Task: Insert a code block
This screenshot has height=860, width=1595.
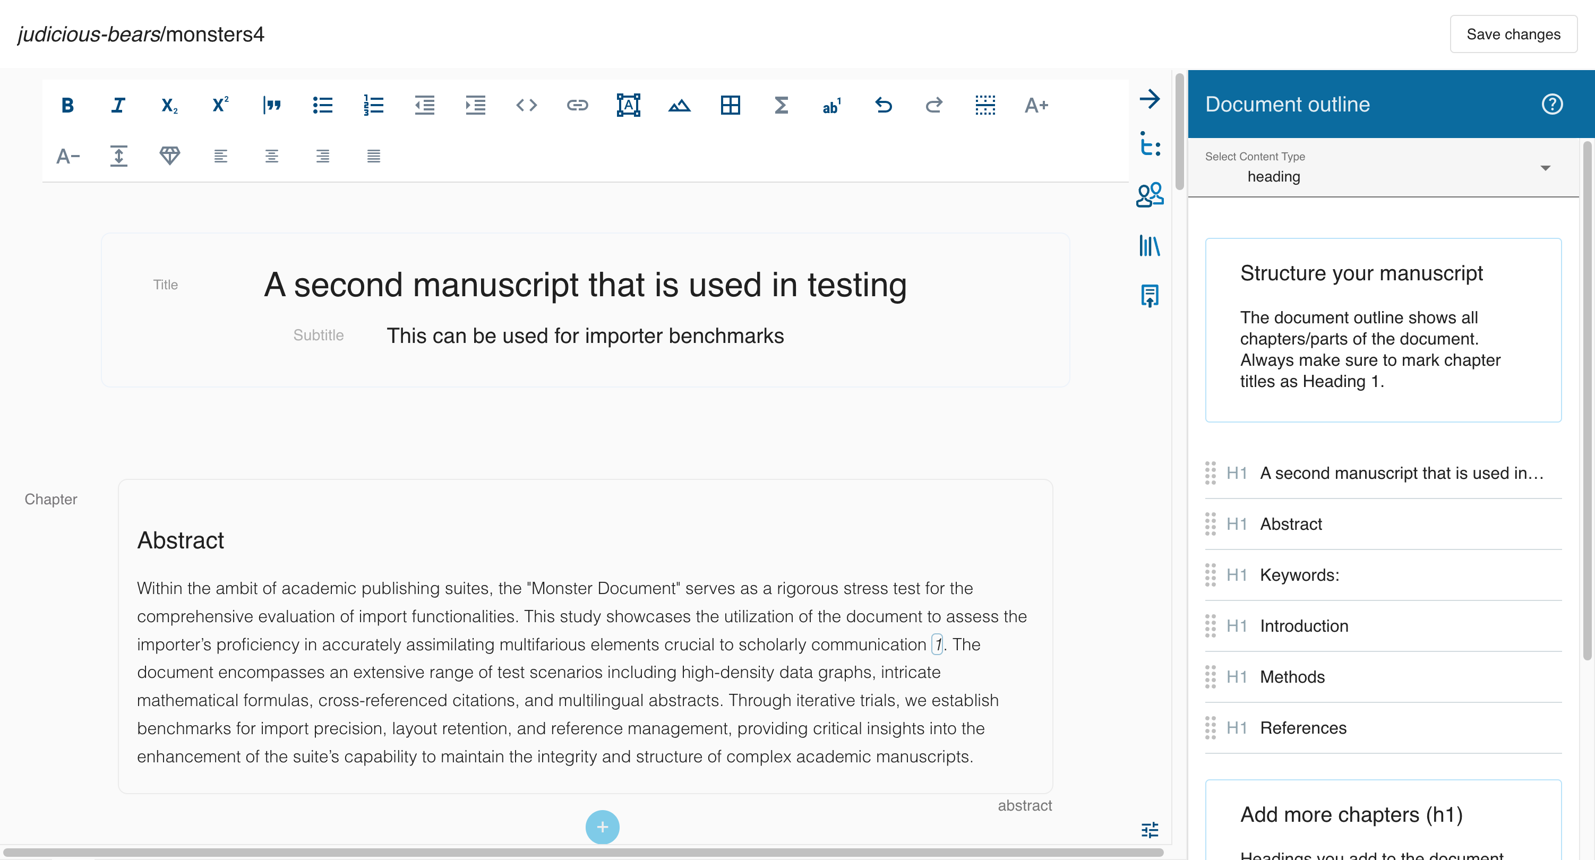Action: [526, 105]
